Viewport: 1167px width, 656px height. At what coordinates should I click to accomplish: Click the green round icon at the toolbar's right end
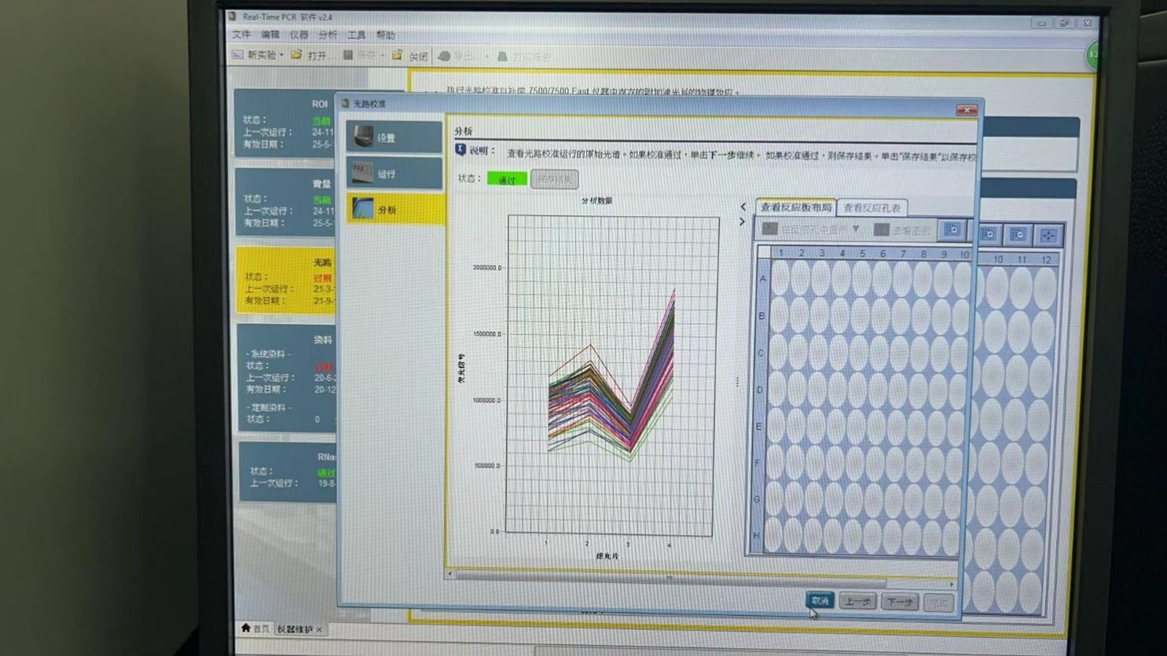tap(1093, 55)
